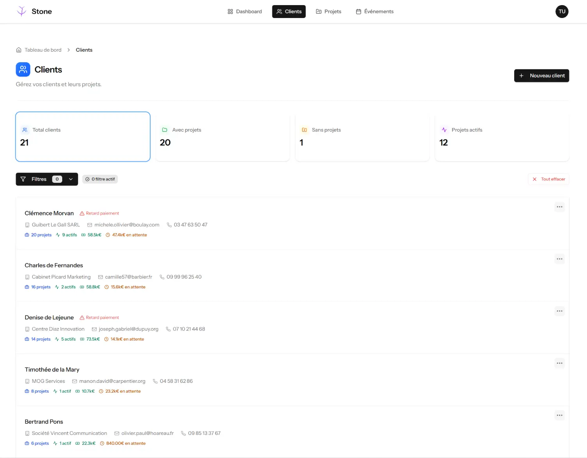Select the Total clients stat card
Screen dimensions: 587x458
coord(83,137)
